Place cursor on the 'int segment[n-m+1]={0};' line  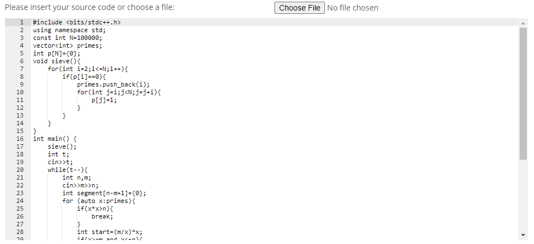click(104, 193)
